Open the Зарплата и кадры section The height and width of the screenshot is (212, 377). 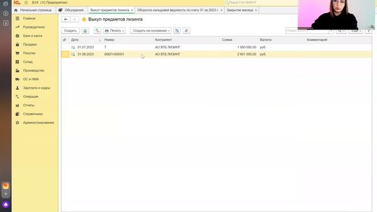pyautogui.click(x=37, y=88)
